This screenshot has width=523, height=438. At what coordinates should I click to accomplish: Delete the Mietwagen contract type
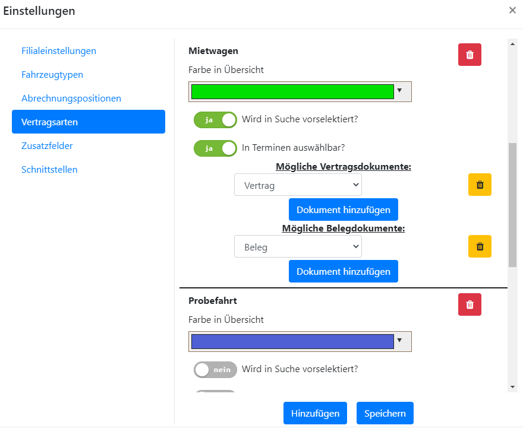click(x=470, y=55)
